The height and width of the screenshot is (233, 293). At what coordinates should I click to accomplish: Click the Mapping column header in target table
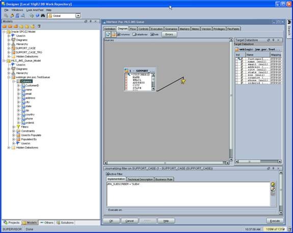click(276, 54)
